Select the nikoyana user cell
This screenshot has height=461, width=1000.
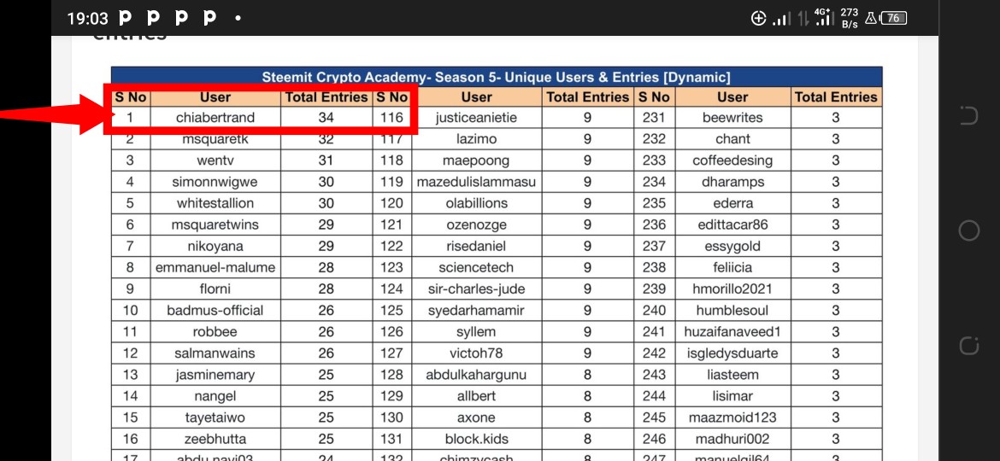point(215,247)
